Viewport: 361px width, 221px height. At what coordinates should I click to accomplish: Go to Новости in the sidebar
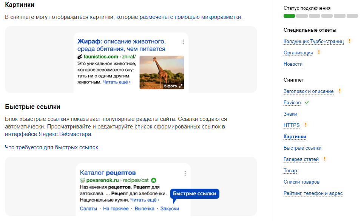293,64
